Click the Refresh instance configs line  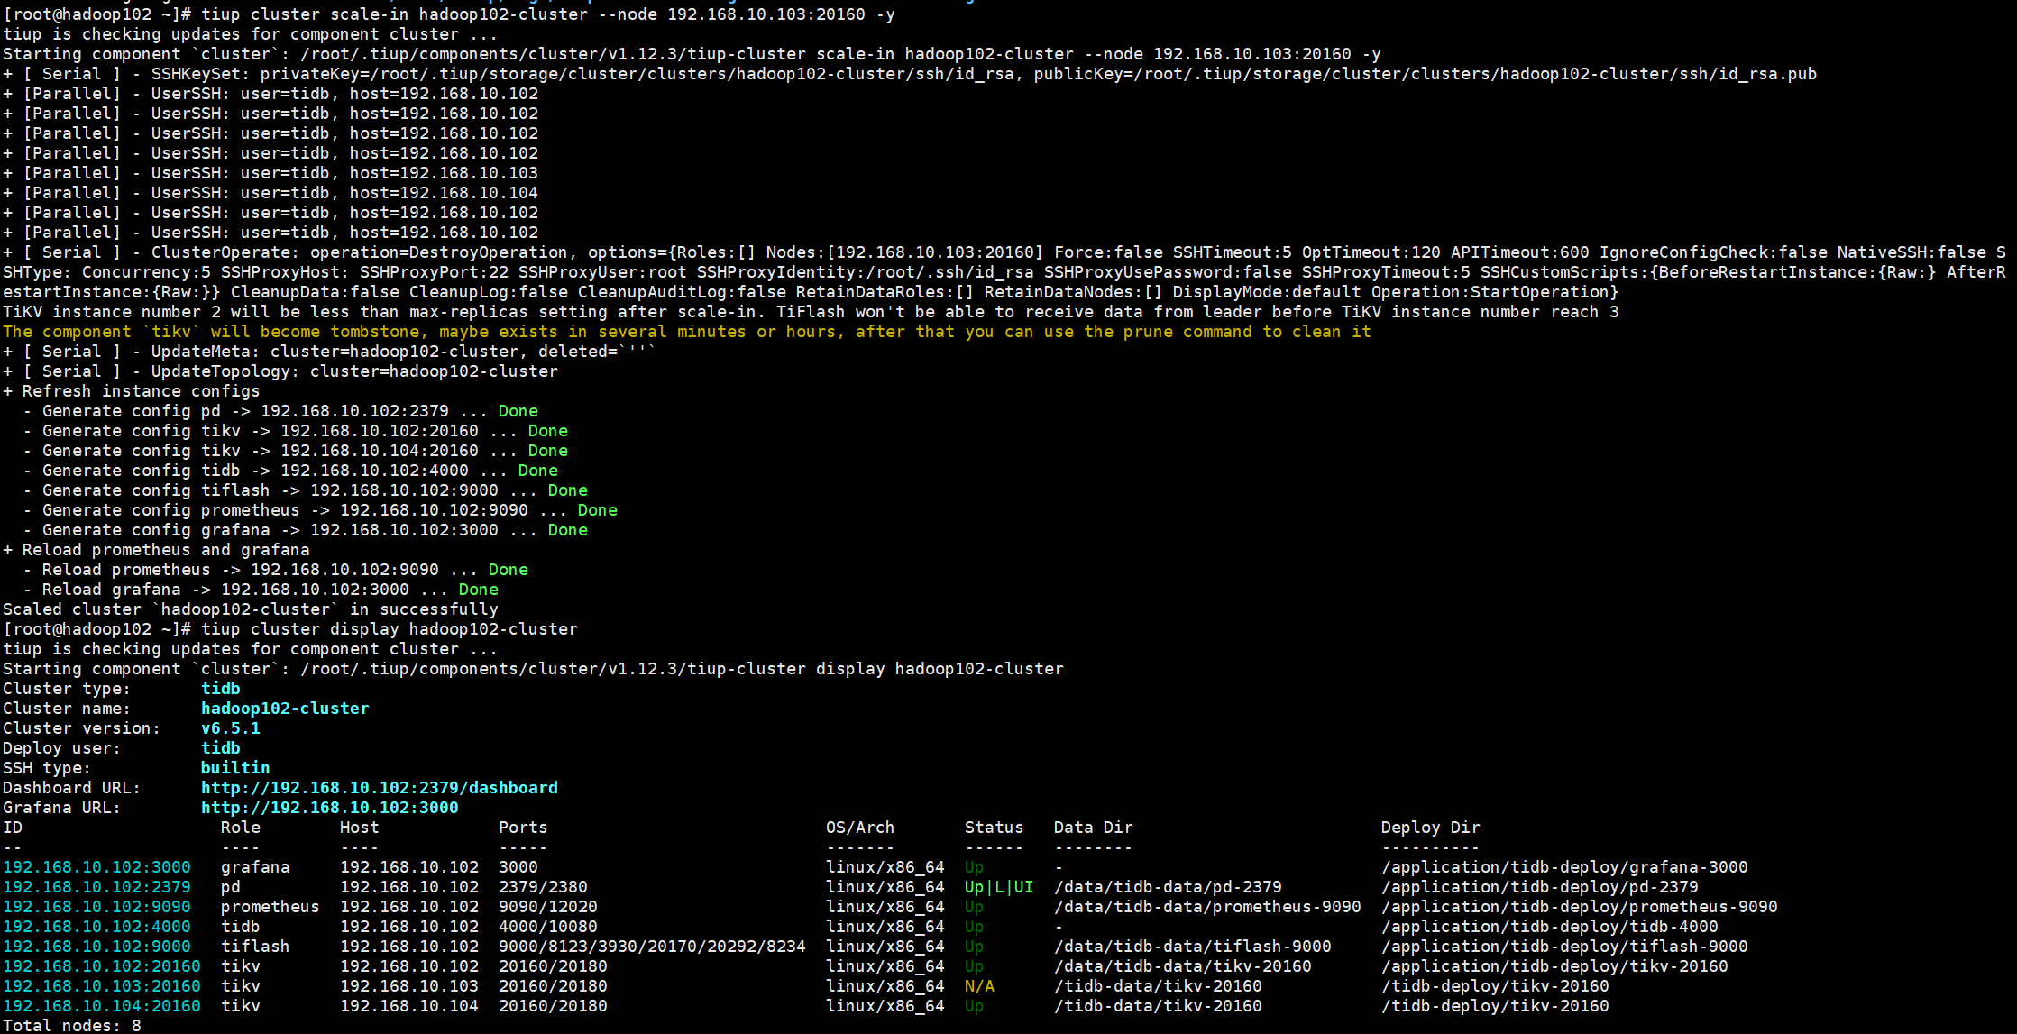pyautogui.click(x=132, y=391)
